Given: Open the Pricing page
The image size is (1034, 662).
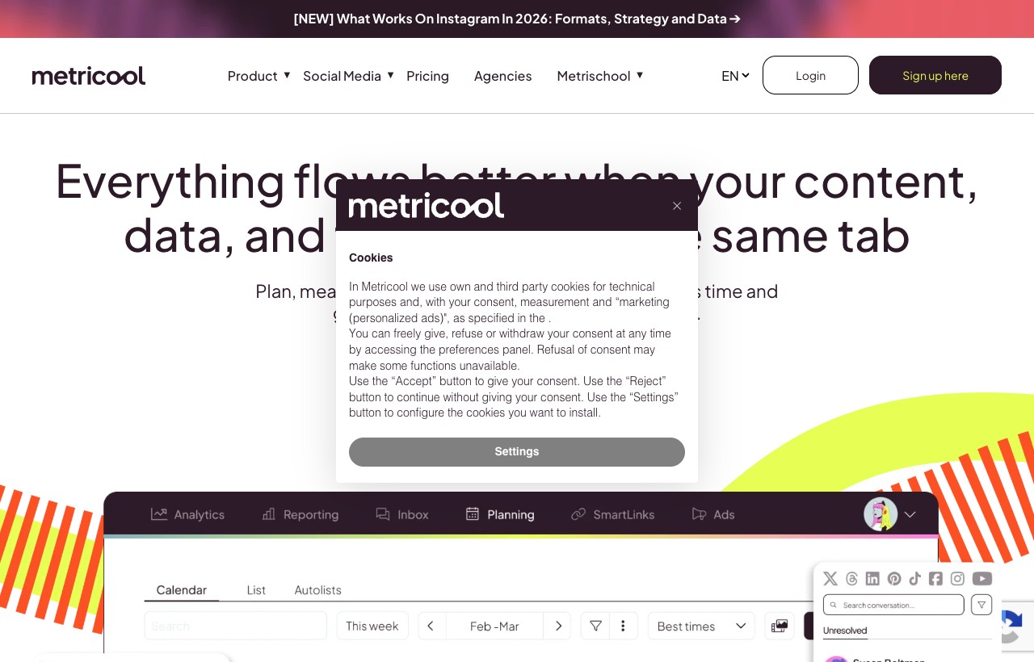Looking at the screenshot, I should pyautogui.click(x=427, y=76).
